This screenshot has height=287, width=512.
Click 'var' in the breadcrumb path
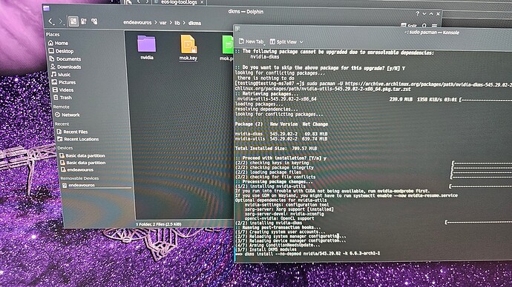click(163, 23)
